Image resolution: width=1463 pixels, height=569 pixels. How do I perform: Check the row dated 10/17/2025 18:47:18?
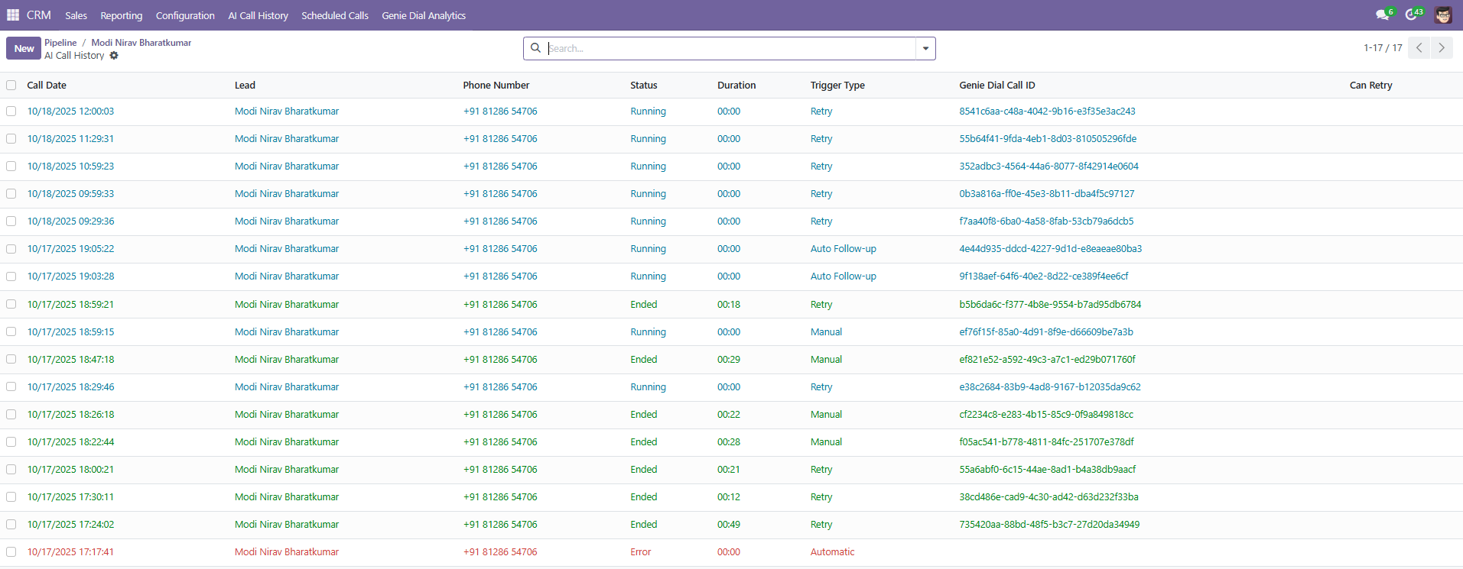click(x=11, y=359)
